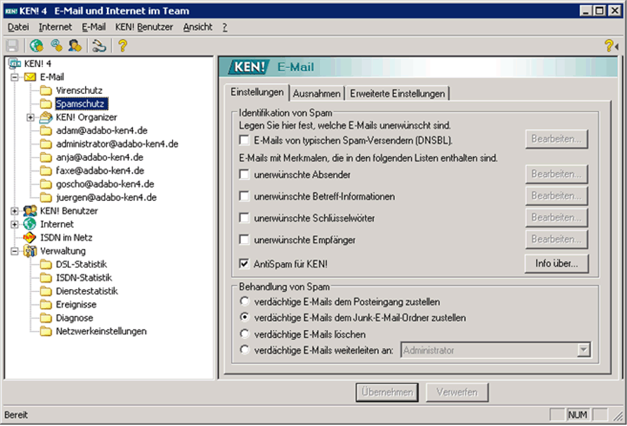The width and height of the screenshot is (627, 426).
Task: Click the KEN! 4 title bar application icon
Action: click(x=11, y=11)
